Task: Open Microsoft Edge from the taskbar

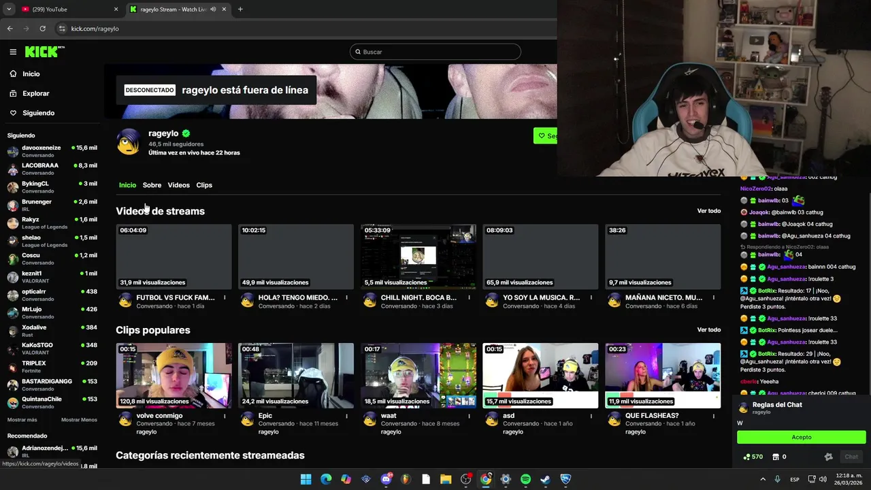Action: (326, 479)
